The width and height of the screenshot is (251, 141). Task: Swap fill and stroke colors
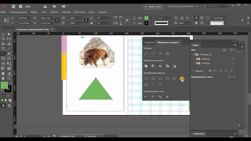(x=11, y=83)
